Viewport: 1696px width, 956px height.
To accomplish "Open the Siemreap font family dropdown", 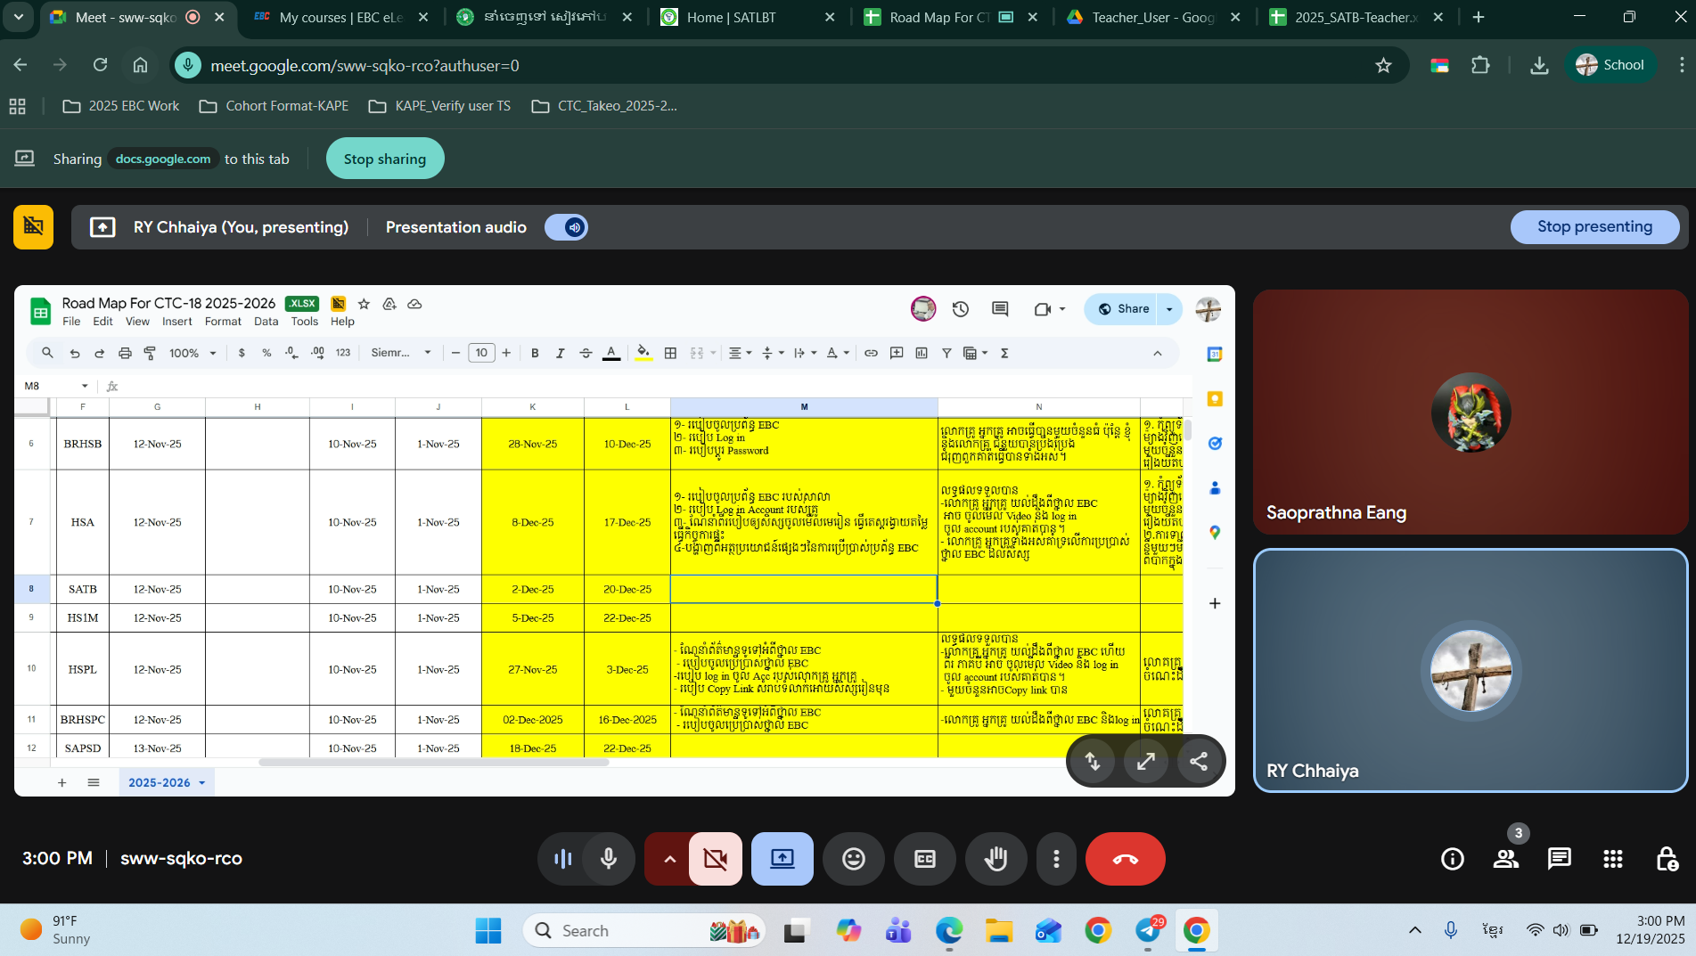I will point(401,354).
